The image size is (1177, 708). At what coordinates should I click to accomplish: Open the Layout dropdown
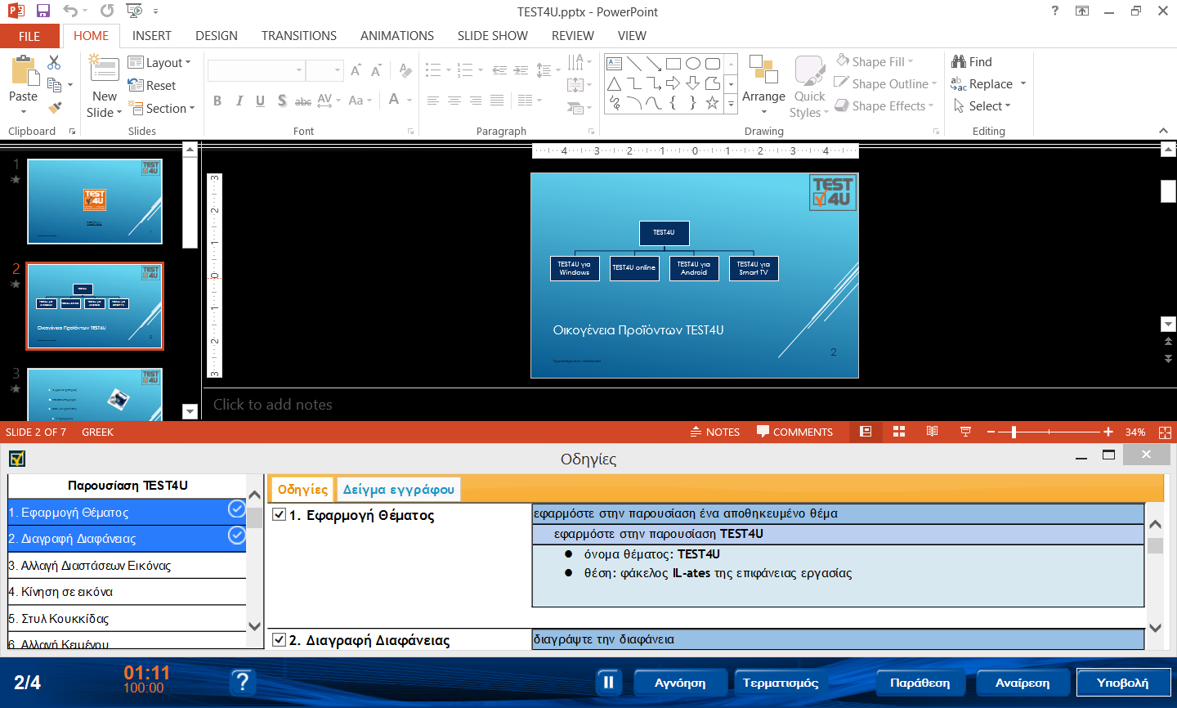(159, 63)
